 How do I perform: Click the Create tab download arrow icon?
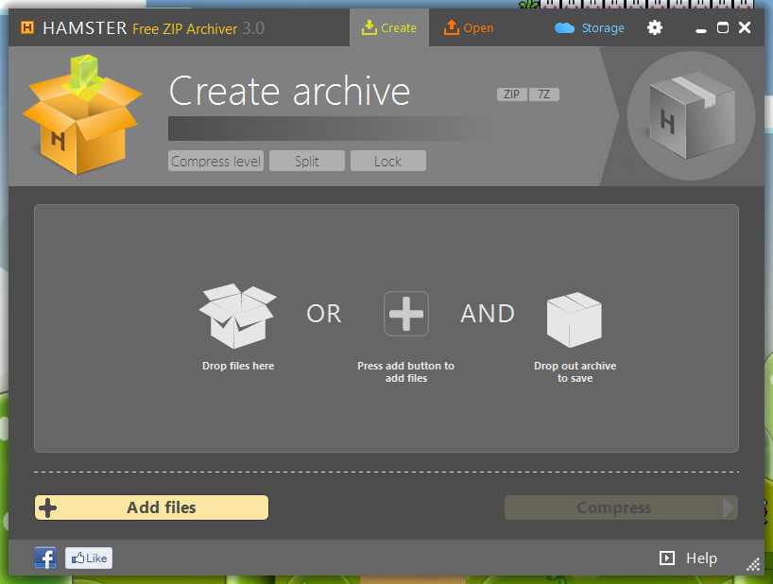(x=369, y=27)
